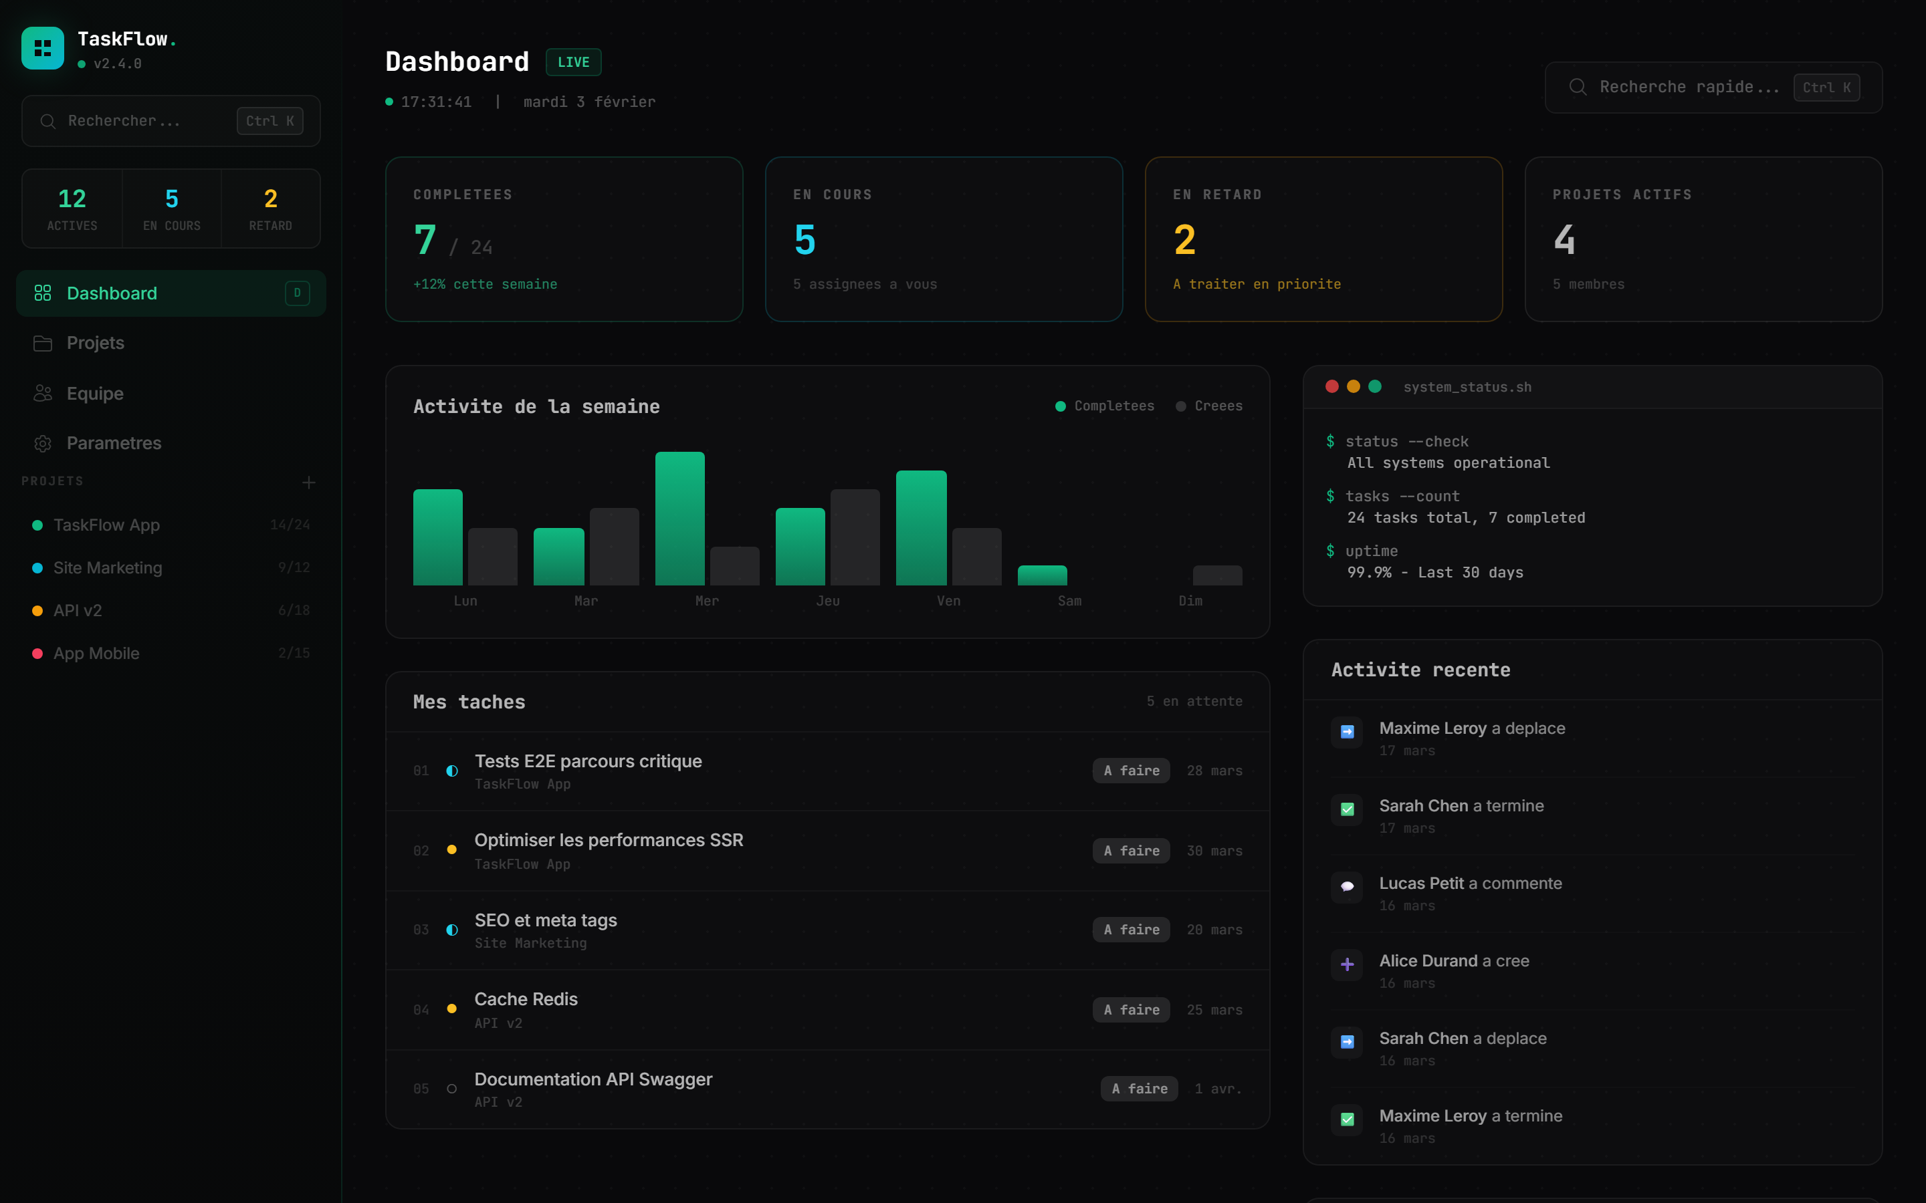Toggle status circle of Tests E2E task
Image resolution: width=1926 pixels, height=1203 pixels.
[452, 770]
